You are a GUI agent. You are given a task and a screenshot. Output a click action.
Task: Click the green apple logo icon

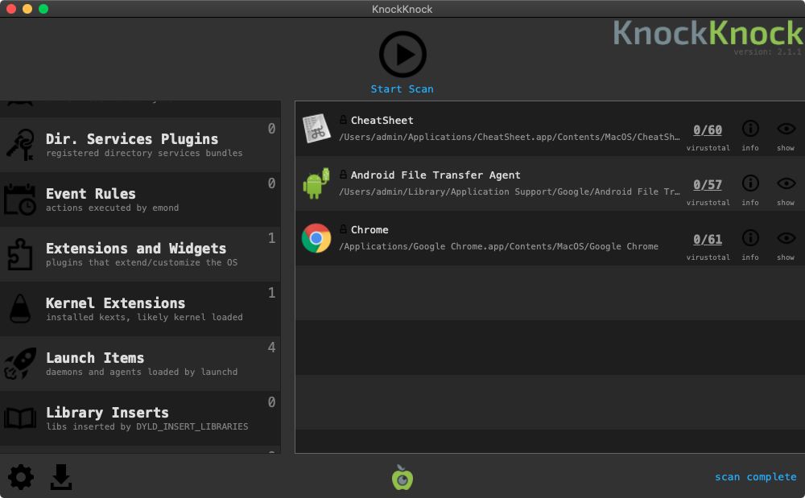click(402, 477)
